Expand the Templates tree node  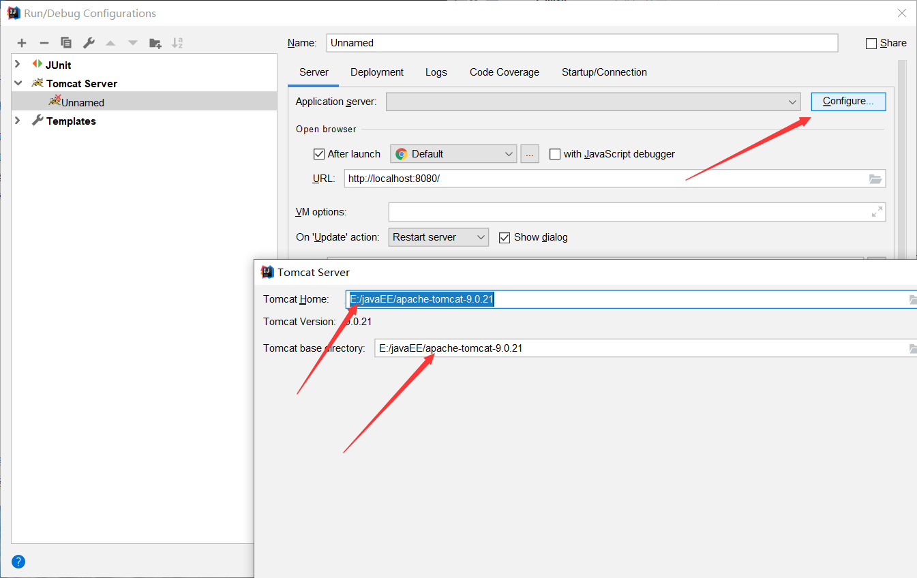[18, 121]
